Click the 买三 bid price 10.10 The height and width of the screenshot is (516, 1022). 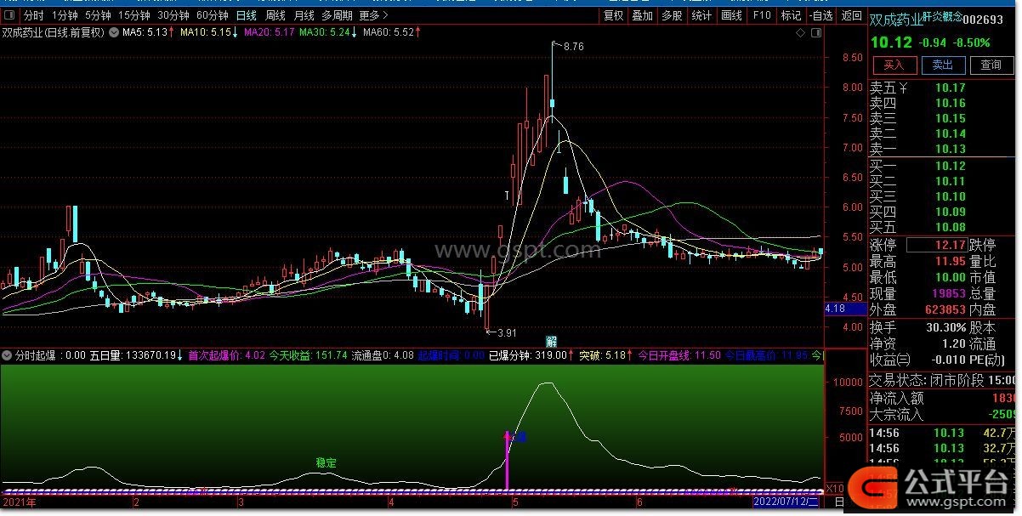click(950, 196)
